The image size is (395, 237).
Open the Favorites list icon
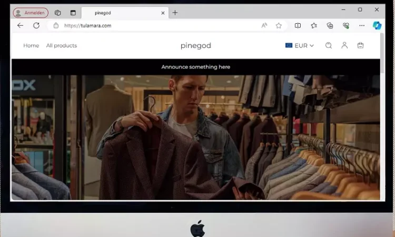pyautogui.click(x=314, y=25)
